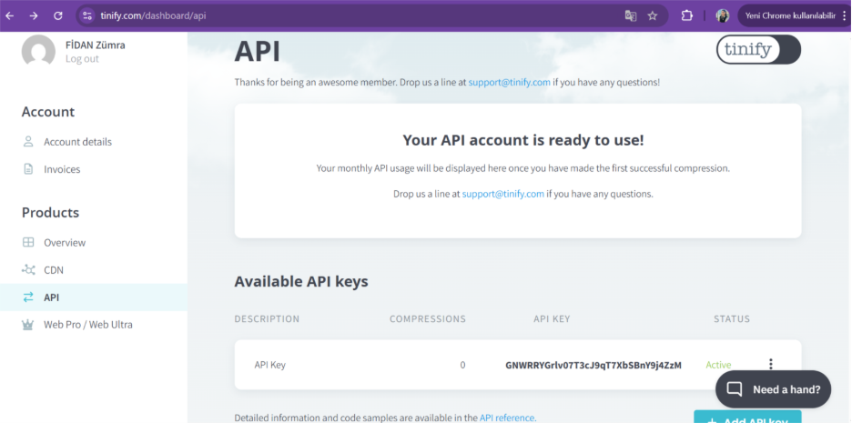Open Account details in sidebar
Screen dimensions: 852x423
pyautogui.click(x=77, y=142)
